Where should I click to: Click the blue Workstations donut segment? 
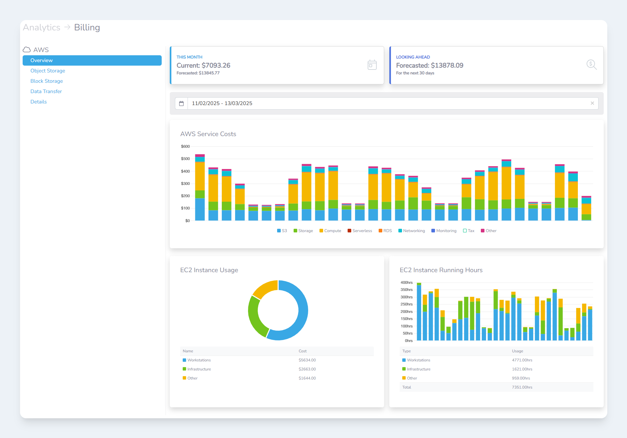(x=303, y=310)
